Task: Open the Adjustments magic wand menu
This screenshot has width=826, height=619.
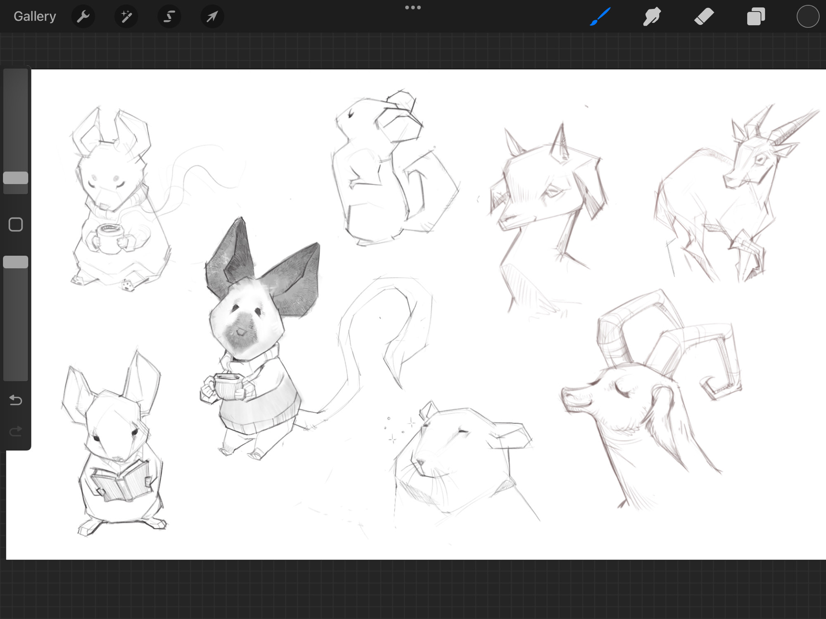Action: coord(126,17)
